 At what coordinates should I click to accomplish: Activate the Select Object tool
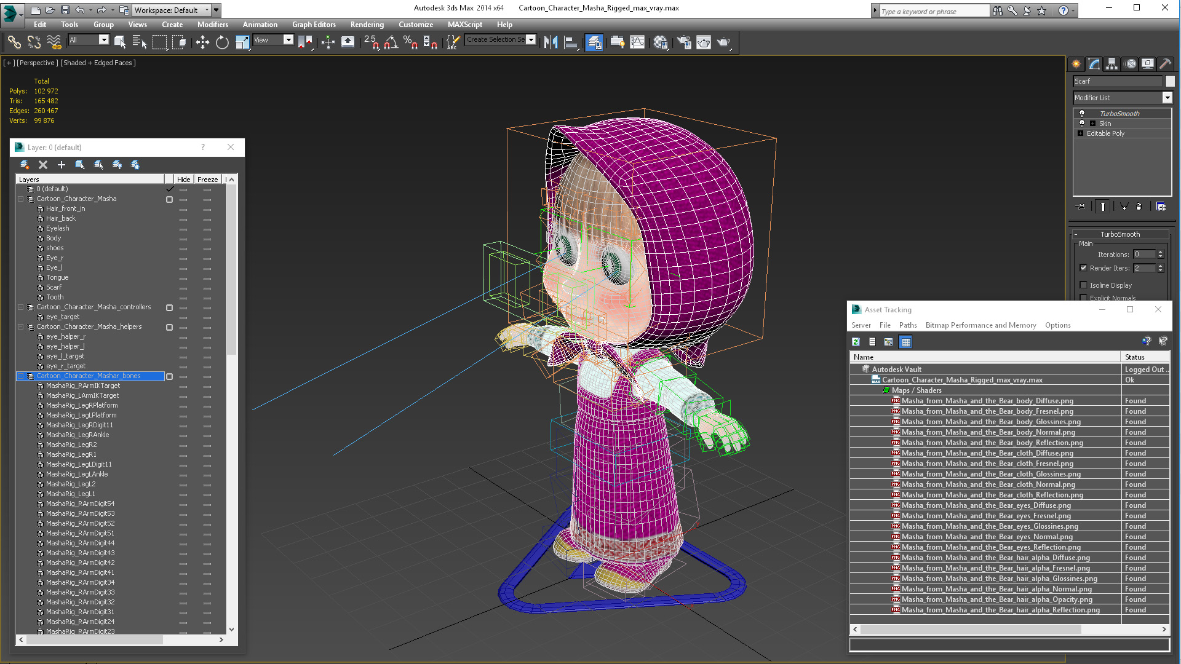click(120, 42)
